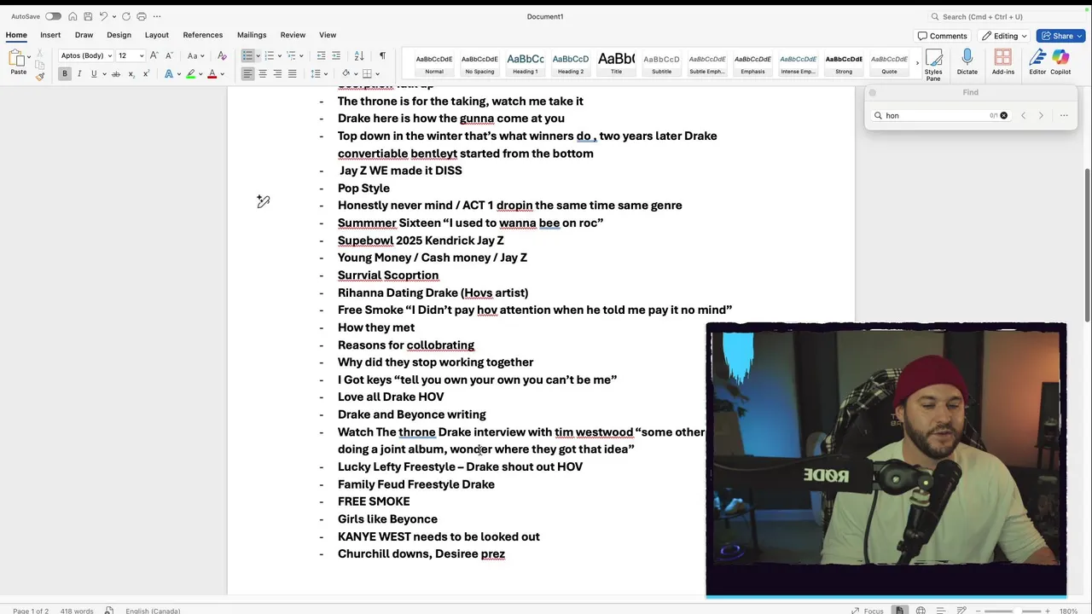Toggle Superscript formatting

click(146, 74)
